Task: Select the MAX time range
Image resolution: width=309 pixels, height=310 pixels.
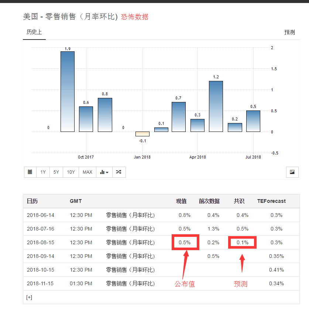Action: tap(87, 172)
